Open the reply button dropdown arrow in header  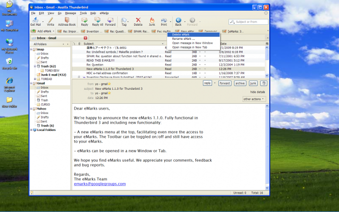tap(215, 83)
